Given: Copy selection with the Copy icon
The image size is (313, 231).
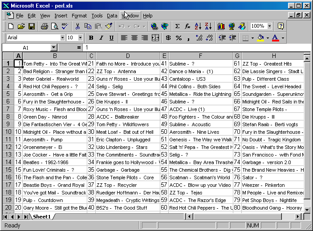Looking at the screenshot, I should click(88, 26).
